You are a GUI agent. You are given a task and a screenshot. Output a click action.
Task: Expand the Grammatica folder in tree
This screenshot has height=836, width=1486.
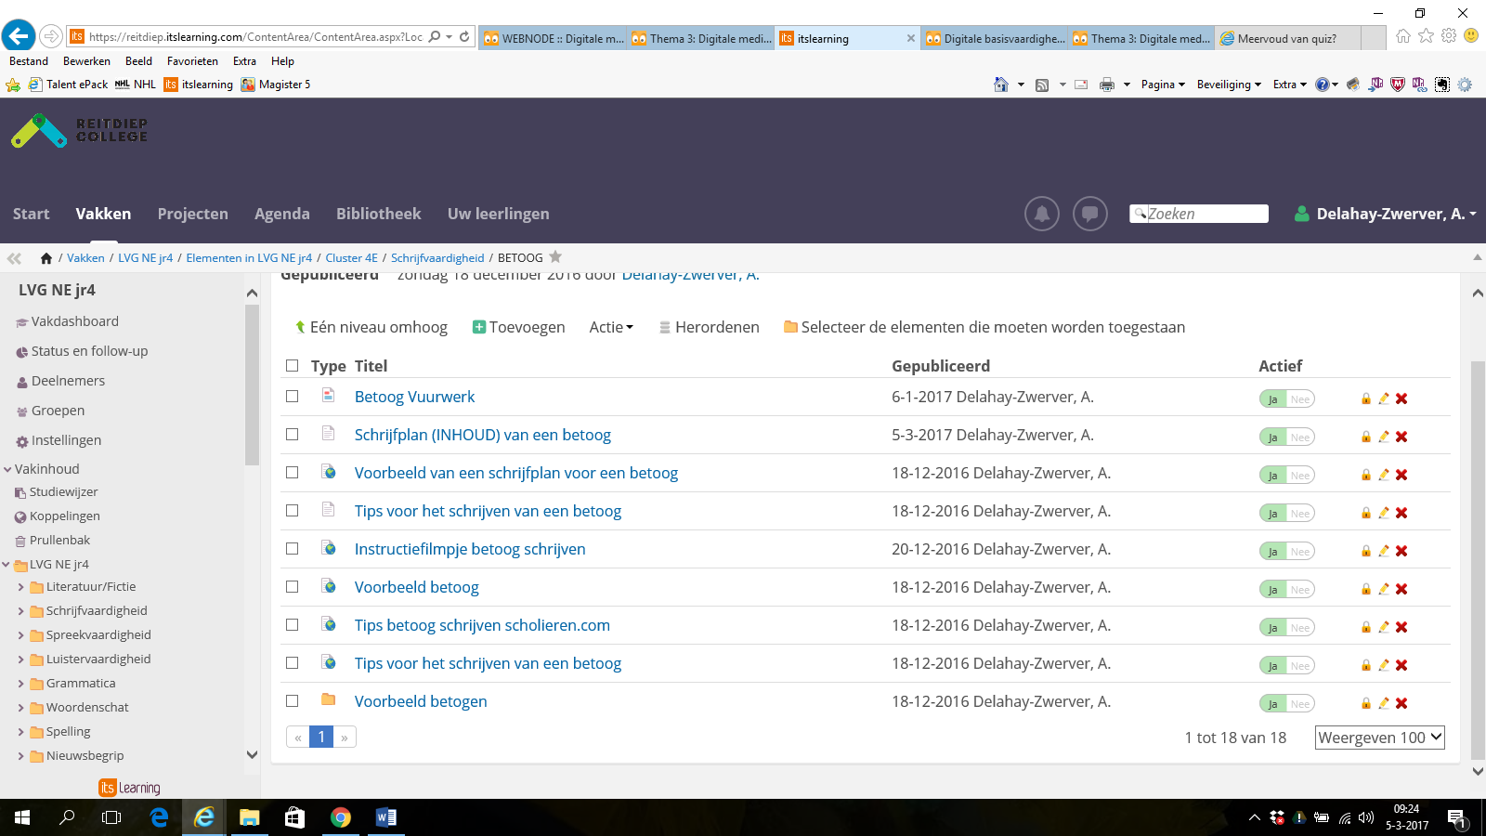20,684
